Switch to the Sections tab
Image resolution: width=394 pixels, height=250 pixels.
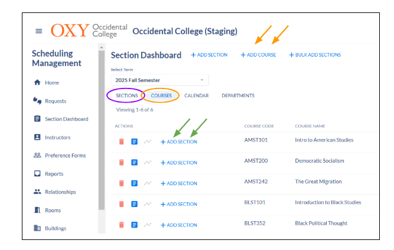coord(126,96)
